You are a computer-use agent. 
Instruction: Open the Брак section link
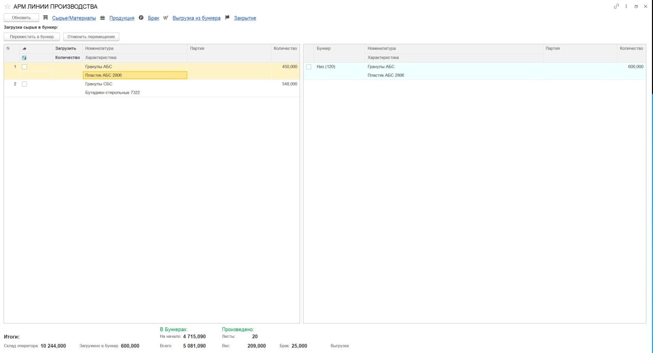[x=154, y=18]
